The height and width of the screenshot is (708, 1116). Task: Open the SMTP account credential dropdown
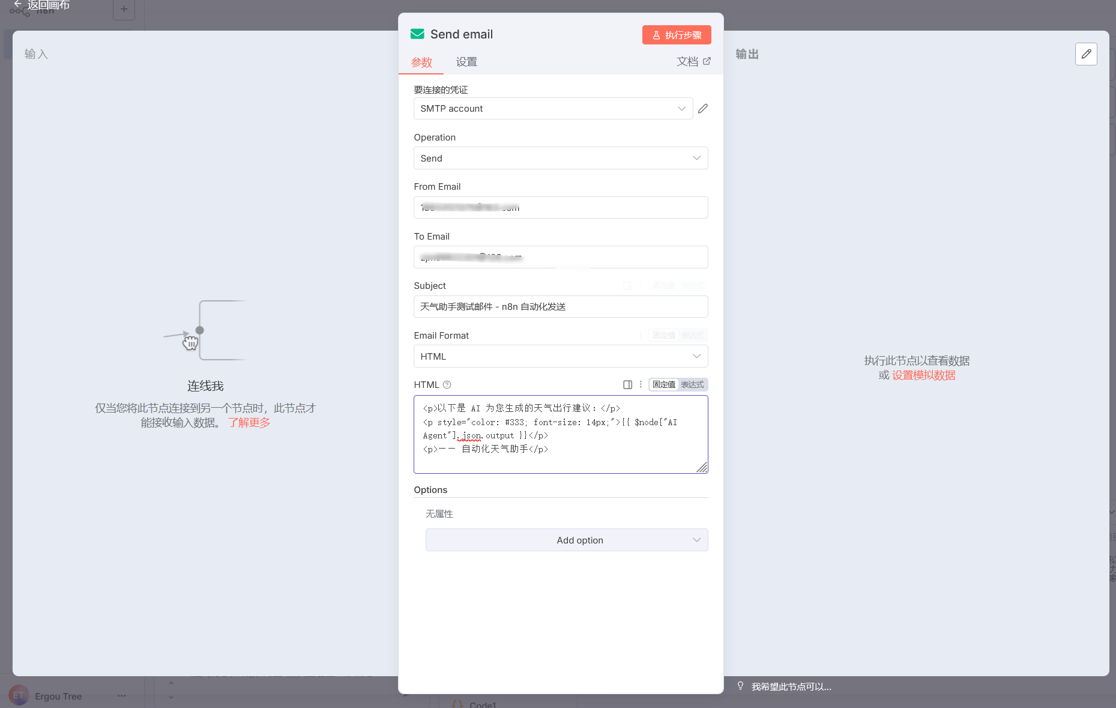pos(552,109)
